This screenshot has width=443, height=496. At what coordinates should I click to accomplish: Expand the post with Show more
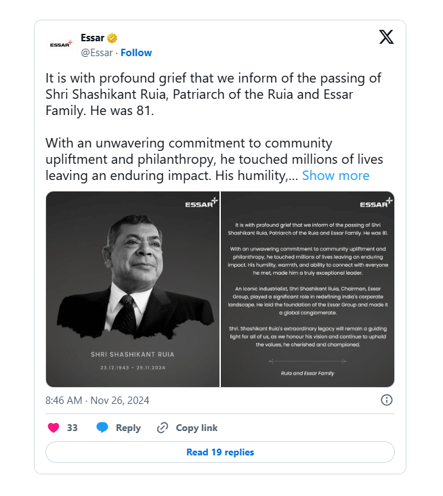pyautogui.click(x=335, y=175)
